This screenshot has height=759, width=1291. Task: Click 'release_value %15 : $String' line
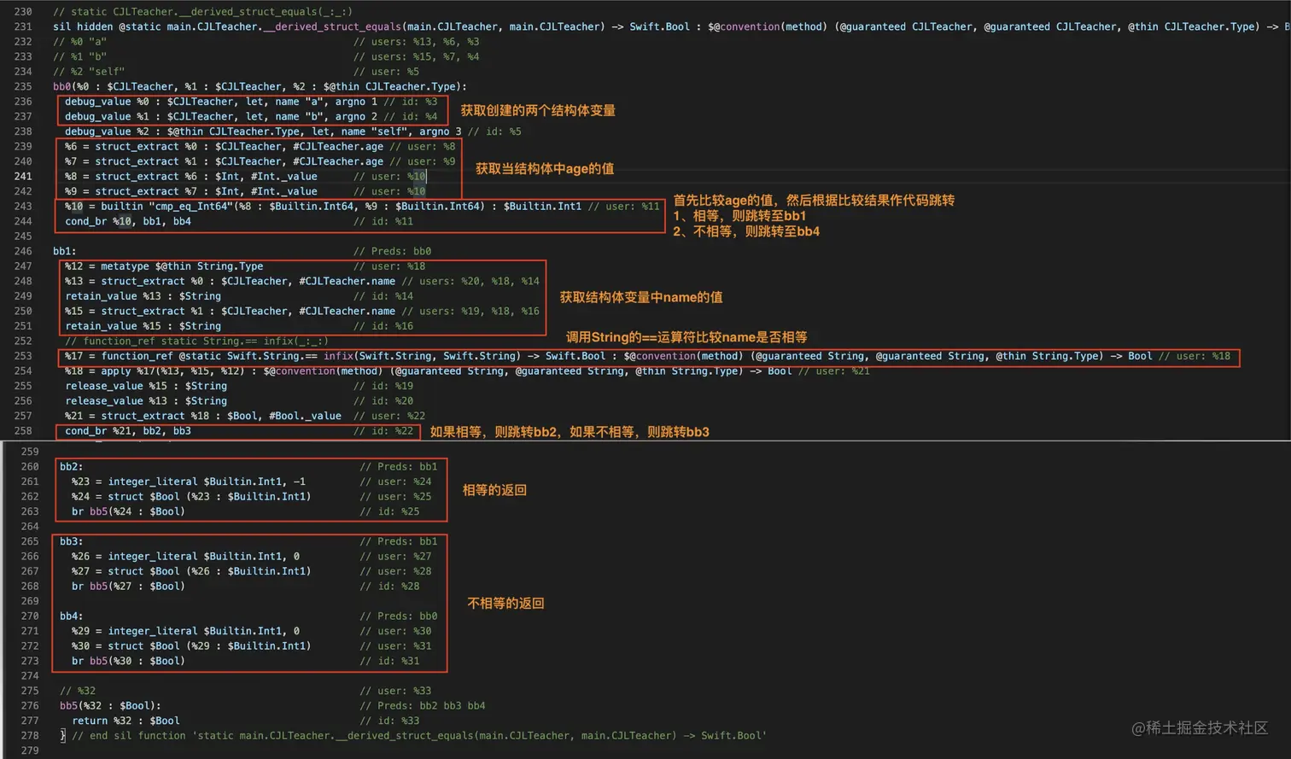[239, 386]
